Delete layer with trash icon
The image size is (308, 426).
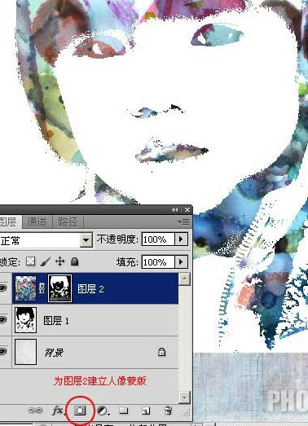click(x=168, y=411)
